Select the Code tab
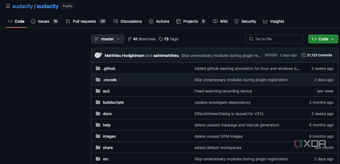Screen dimensions: 340x164 click(16, 21)
